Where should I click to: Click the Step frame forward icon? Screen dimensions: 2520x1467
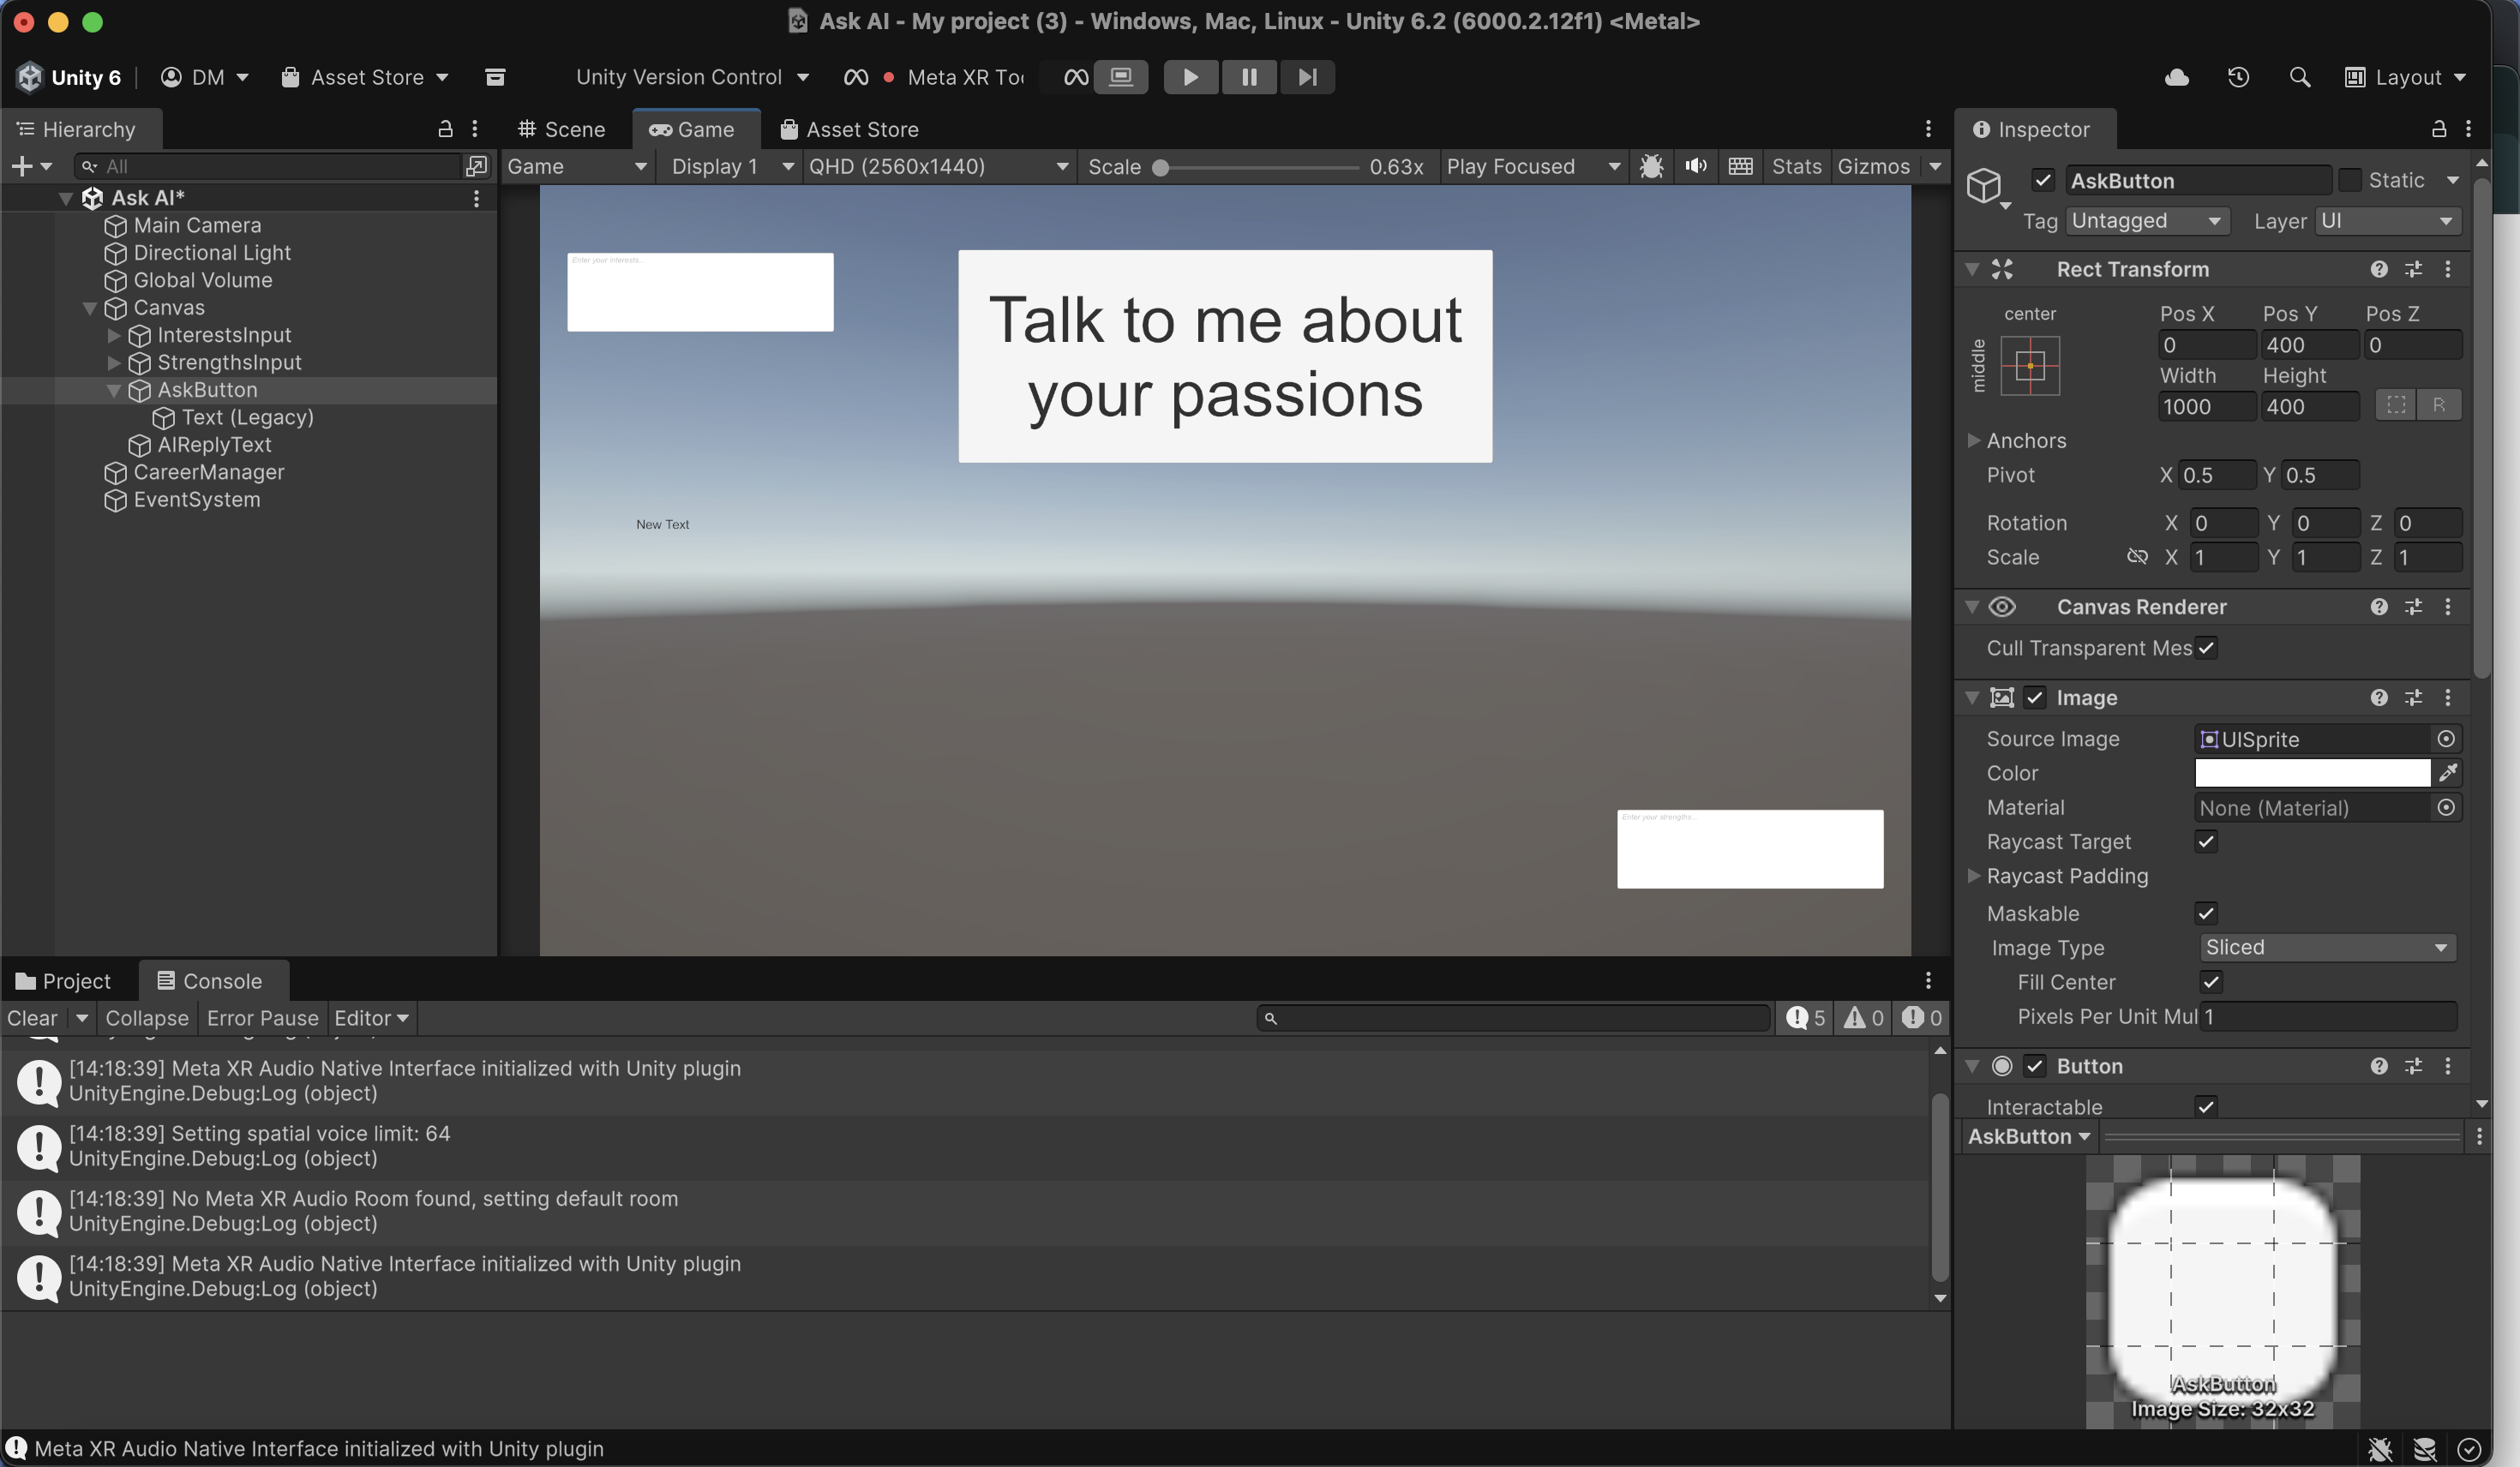pyautogui.click(x=1306, y=77)
